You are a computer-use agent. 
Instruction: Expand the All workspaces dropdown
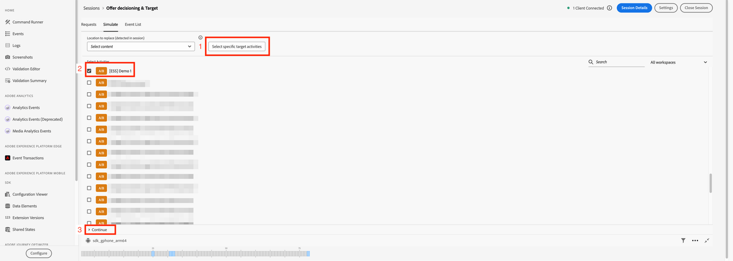click(679, 62)
